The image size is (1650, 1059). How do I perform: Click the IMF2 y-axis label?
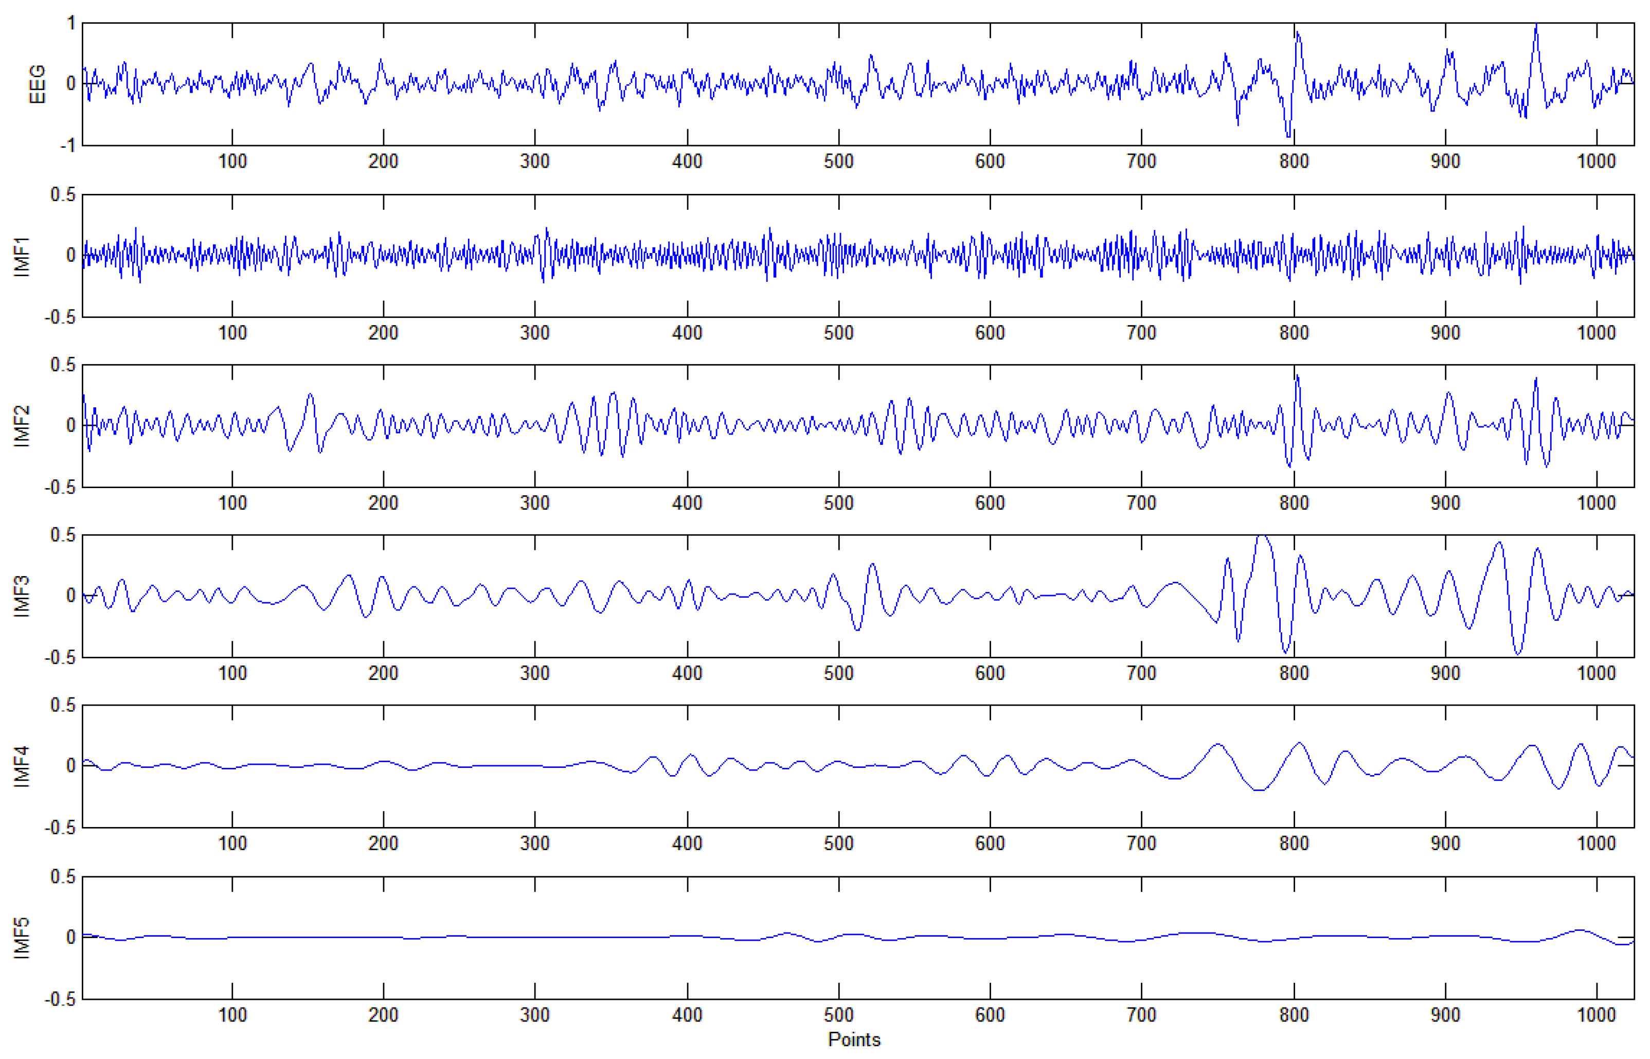(22, 426)
